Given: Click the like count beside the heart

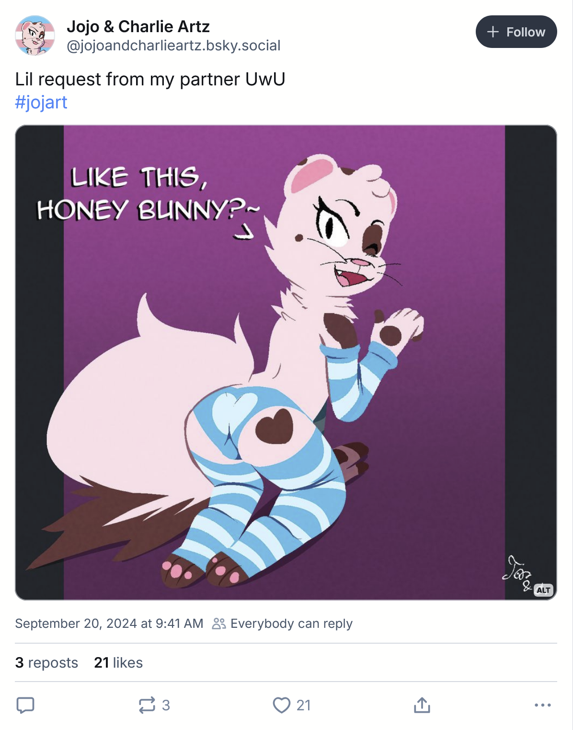Looking at the screenshot, I should pyautogui.click(x=304, y=705).
